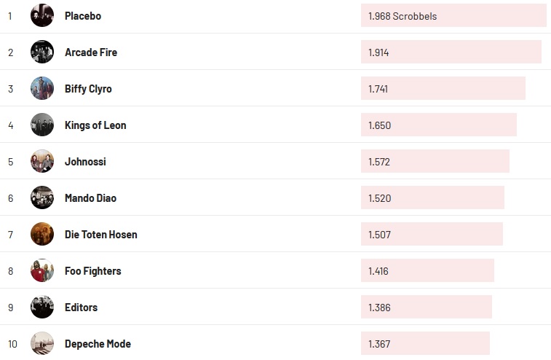Viewport: 551px width, 360px height.
Task: Click the Biffy Clyro artist avatar
Action: point(42,88)
